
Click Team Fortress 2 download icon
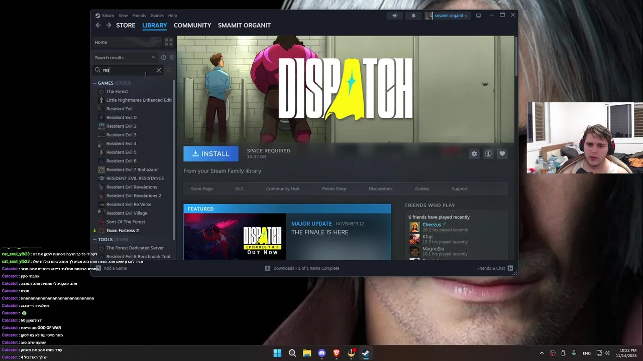pos(94,231)
